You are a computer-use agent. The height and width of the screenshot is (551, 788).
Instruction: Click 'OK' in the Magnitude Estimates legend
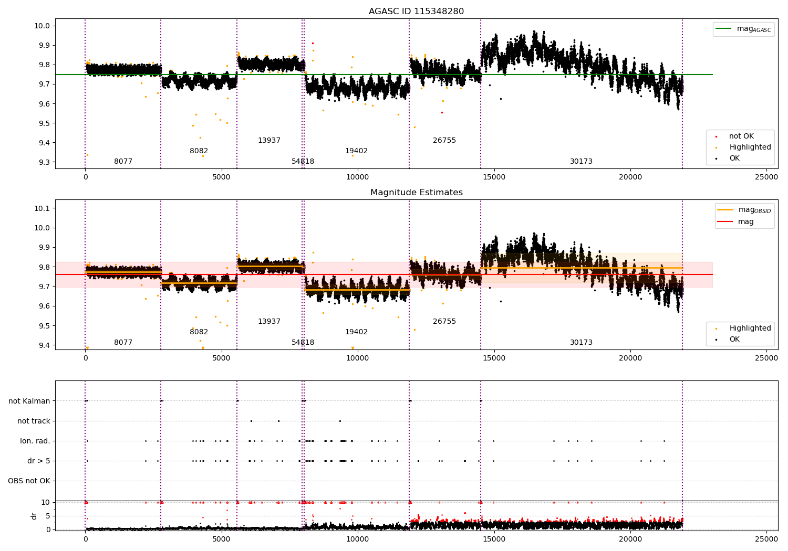[x=734, y=340]
